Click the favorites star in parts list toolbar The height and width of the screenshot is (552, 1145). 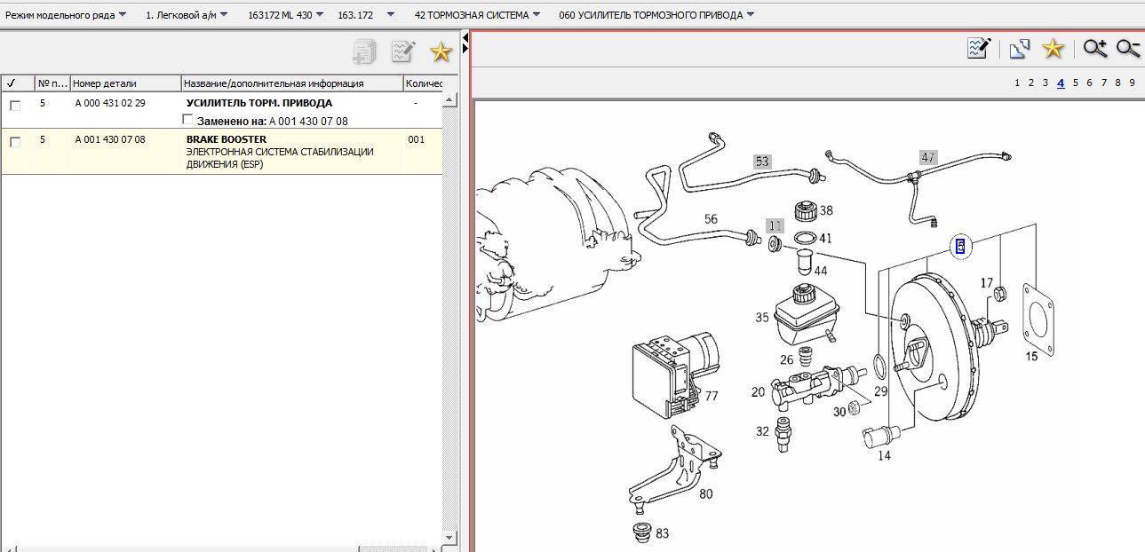(441, 52)
